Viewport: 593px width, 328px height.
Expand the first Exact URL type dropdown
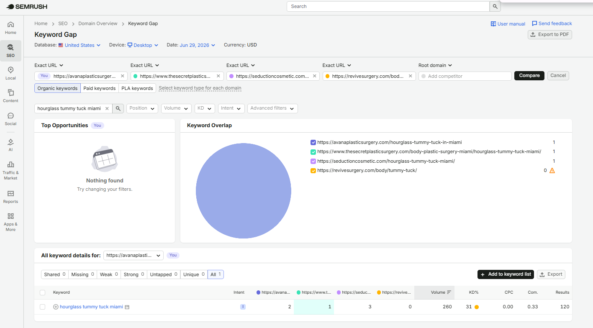pos(49,65)
